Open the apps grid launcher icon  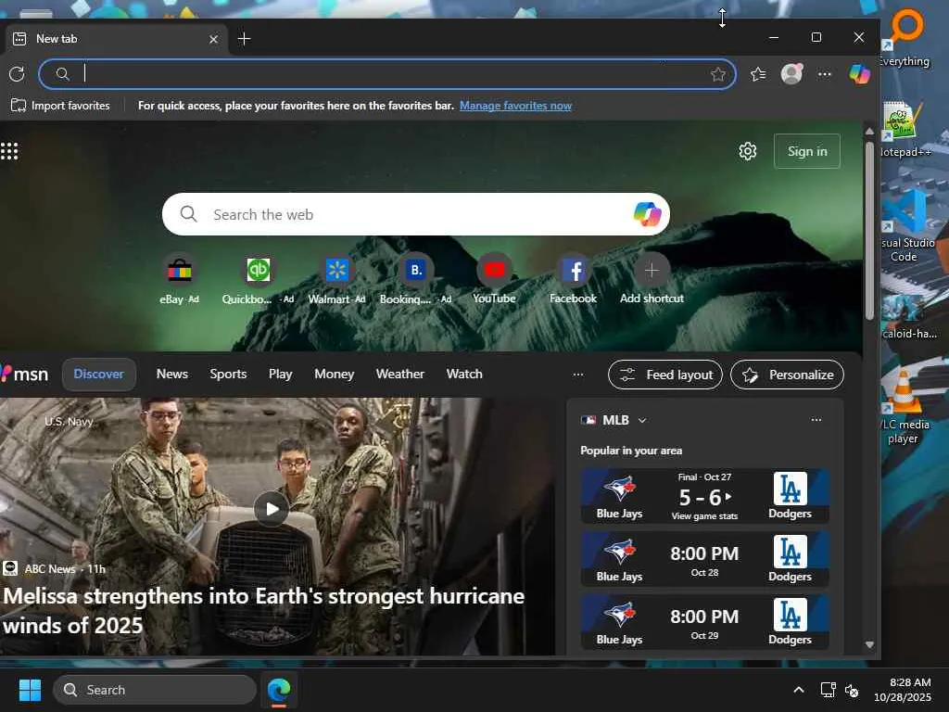point(9,151)
